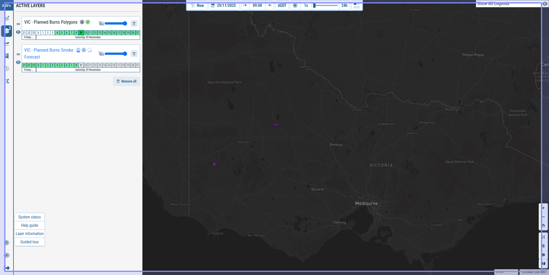Adjust Planned Burns Polygons opacity slider

(x=116, y=23)
